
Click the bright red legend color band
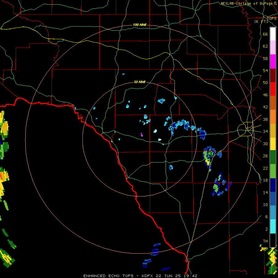[273, 89]
